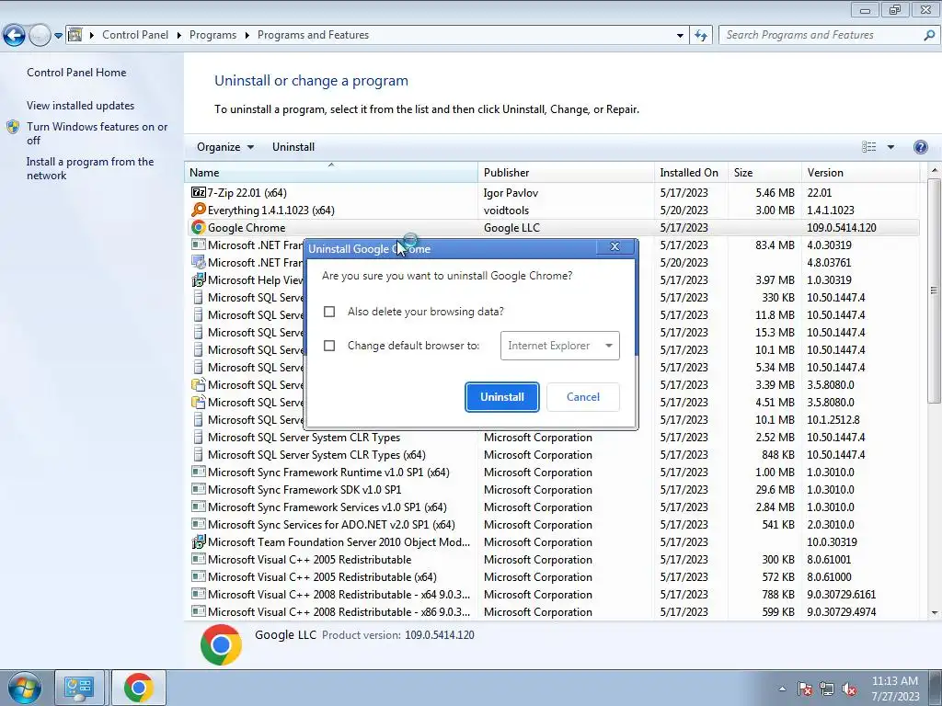This screenshot has width=942, height=706.
Task: Click the change view icon
Action: coord(868,147)
